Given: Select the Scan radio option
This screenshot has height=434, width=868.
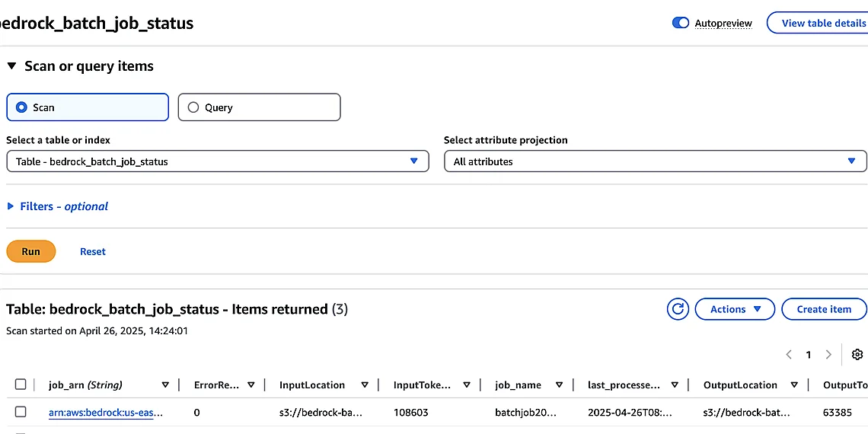Looking at the screenshot, I should pos(88,107).
